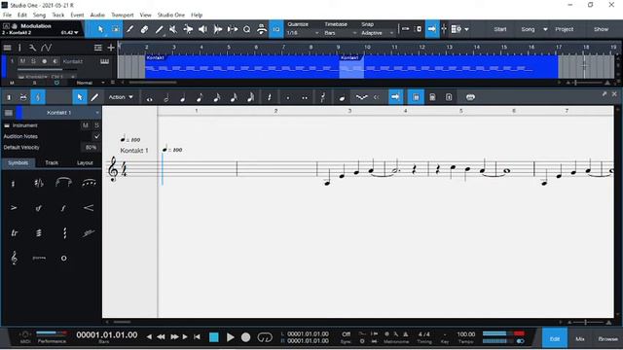Toggle the loop button in transport
This screenshot has width=623, height=350.
tap(265, 337)
